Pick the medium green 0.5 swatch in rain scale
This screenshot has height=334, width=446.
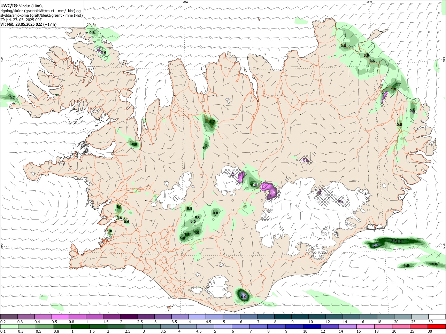pyautogui.click(x=45, y=326)
